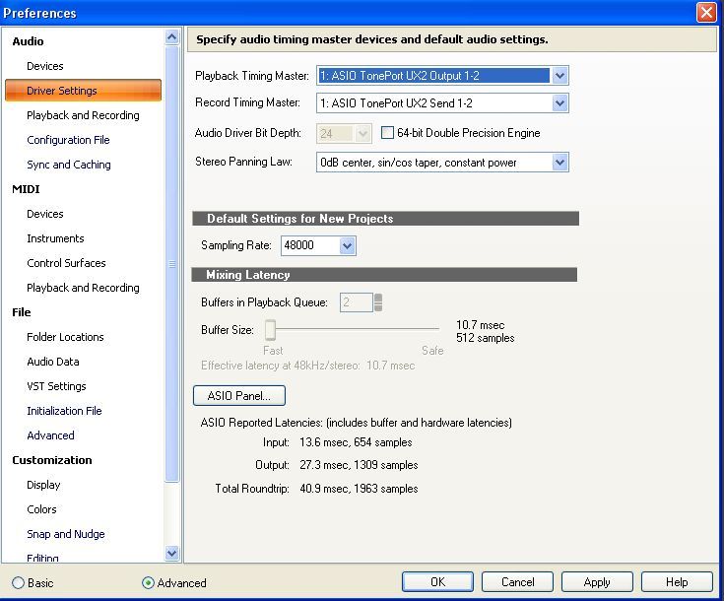Select the Advanced radio button

coord(149,582)
